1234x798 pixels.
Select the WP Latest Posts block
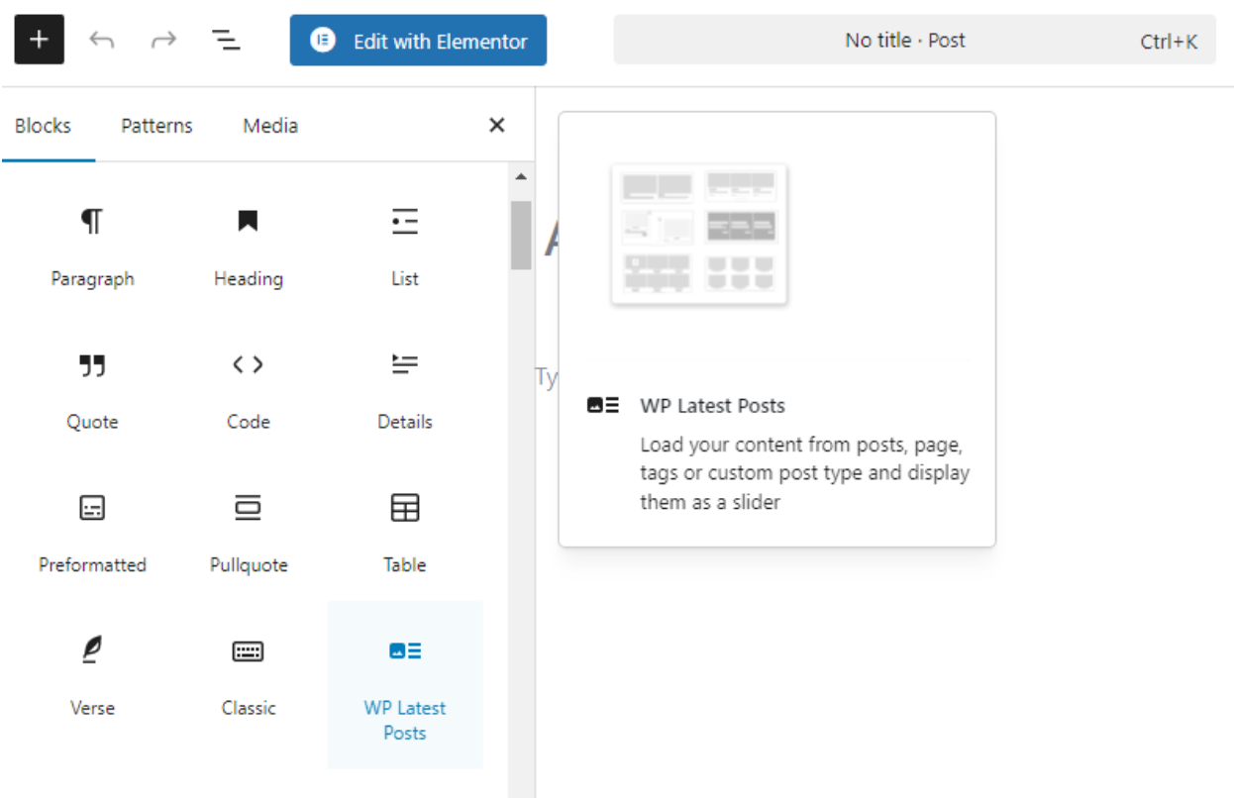tap(405, 684)
